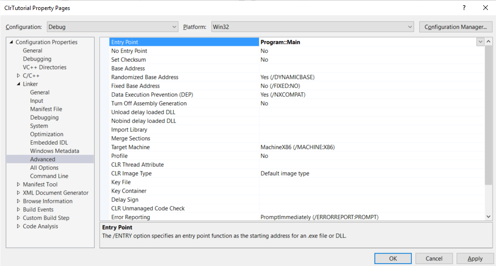Expand the C/C++ tree node
The height and width of the screenshot is (266, 496).
(19, 76)
